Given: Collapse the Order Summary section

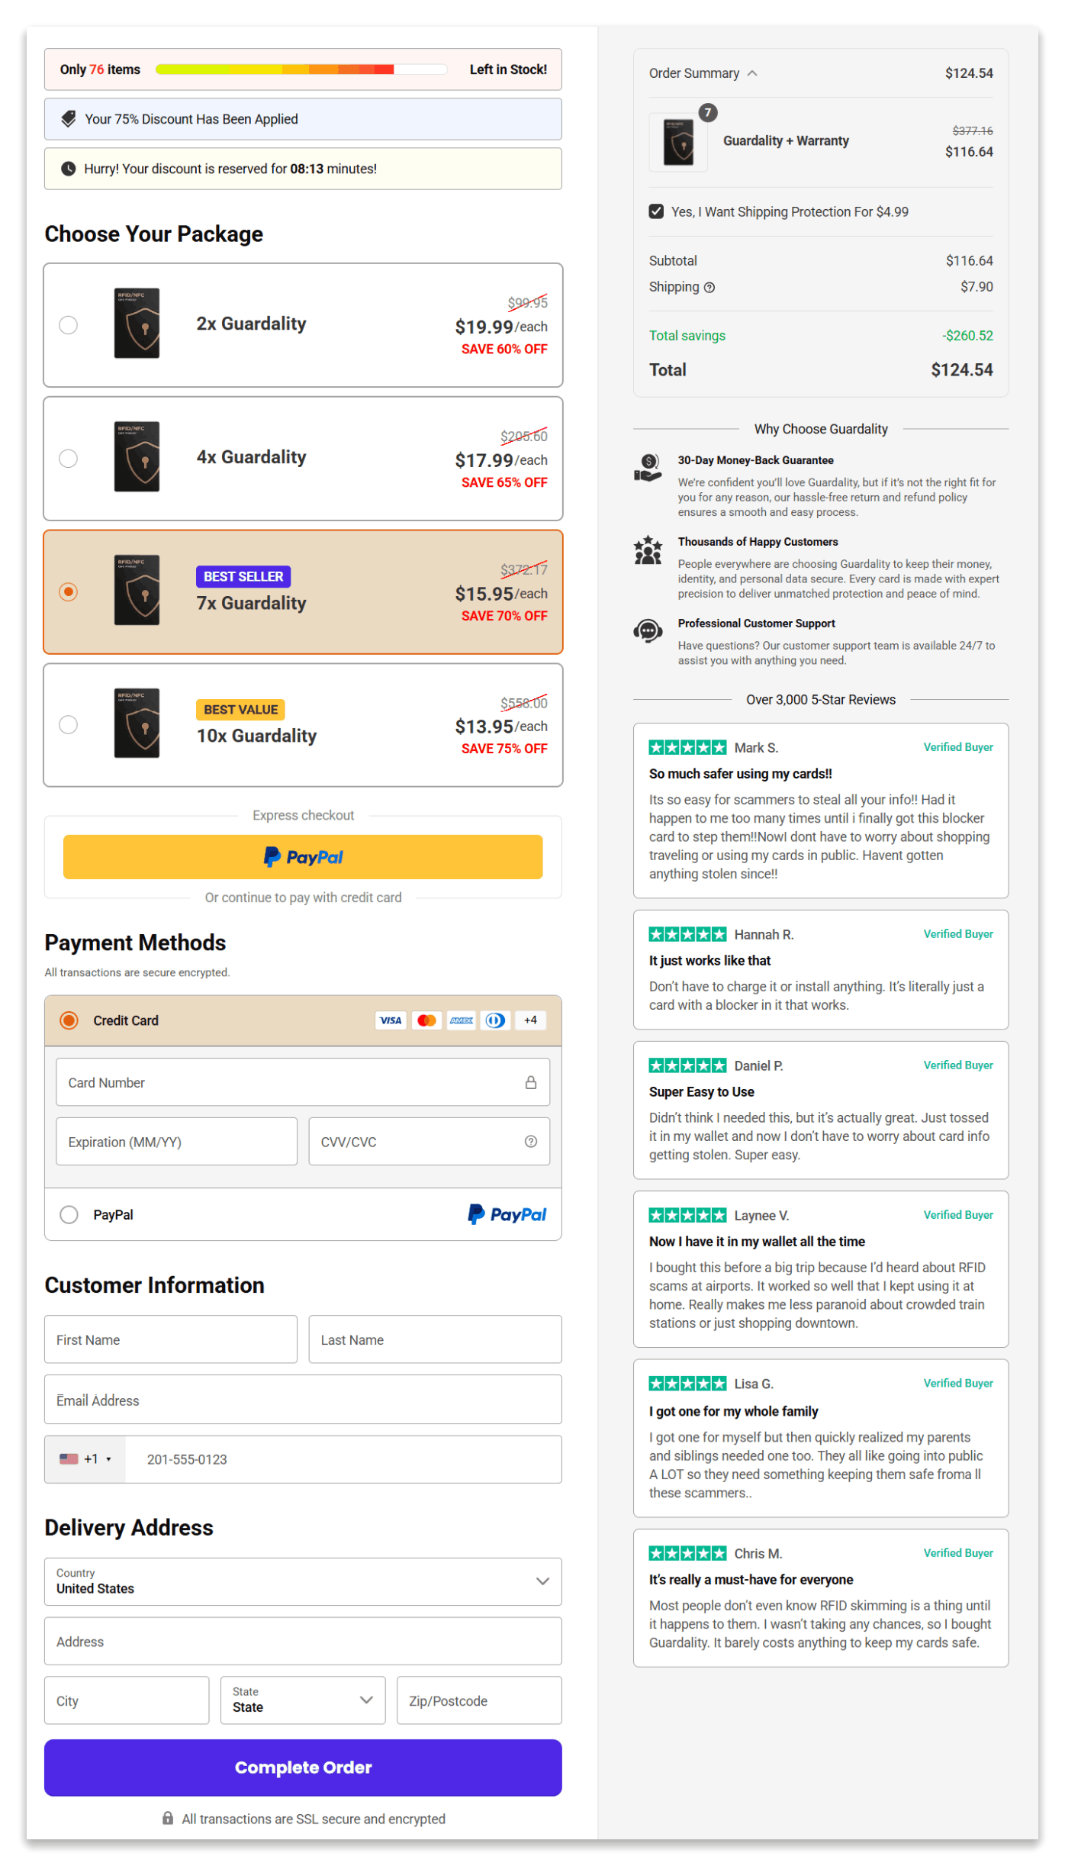Looking at the screenshot, I should 753,73.
